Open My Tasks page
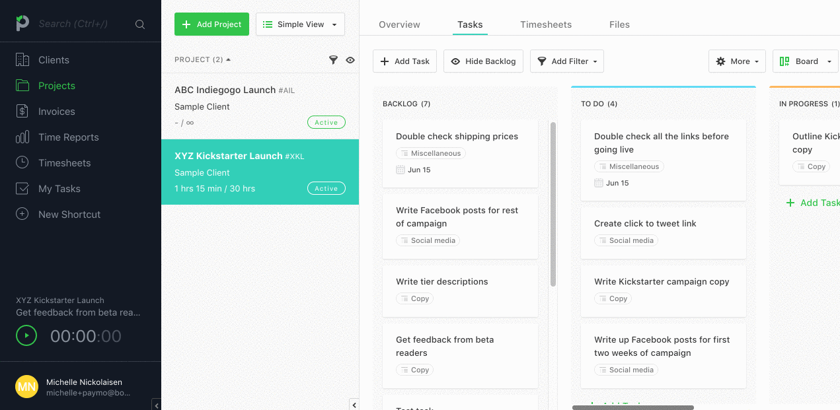This screenshot has width=840, height=410. 59,189
